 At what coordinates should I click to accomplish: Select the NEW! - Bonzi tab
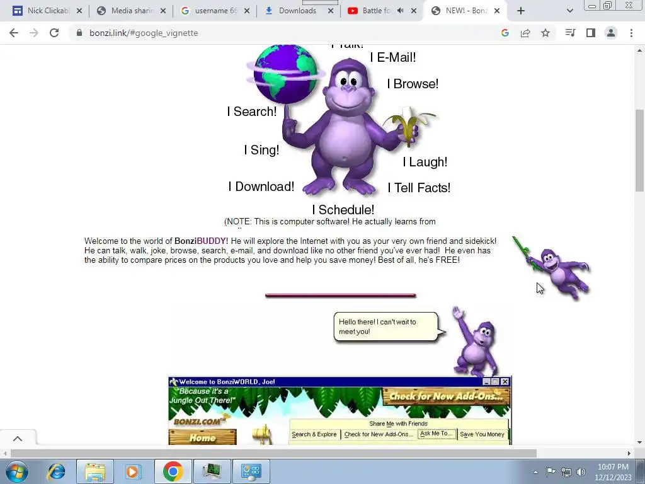pos(464,11)
